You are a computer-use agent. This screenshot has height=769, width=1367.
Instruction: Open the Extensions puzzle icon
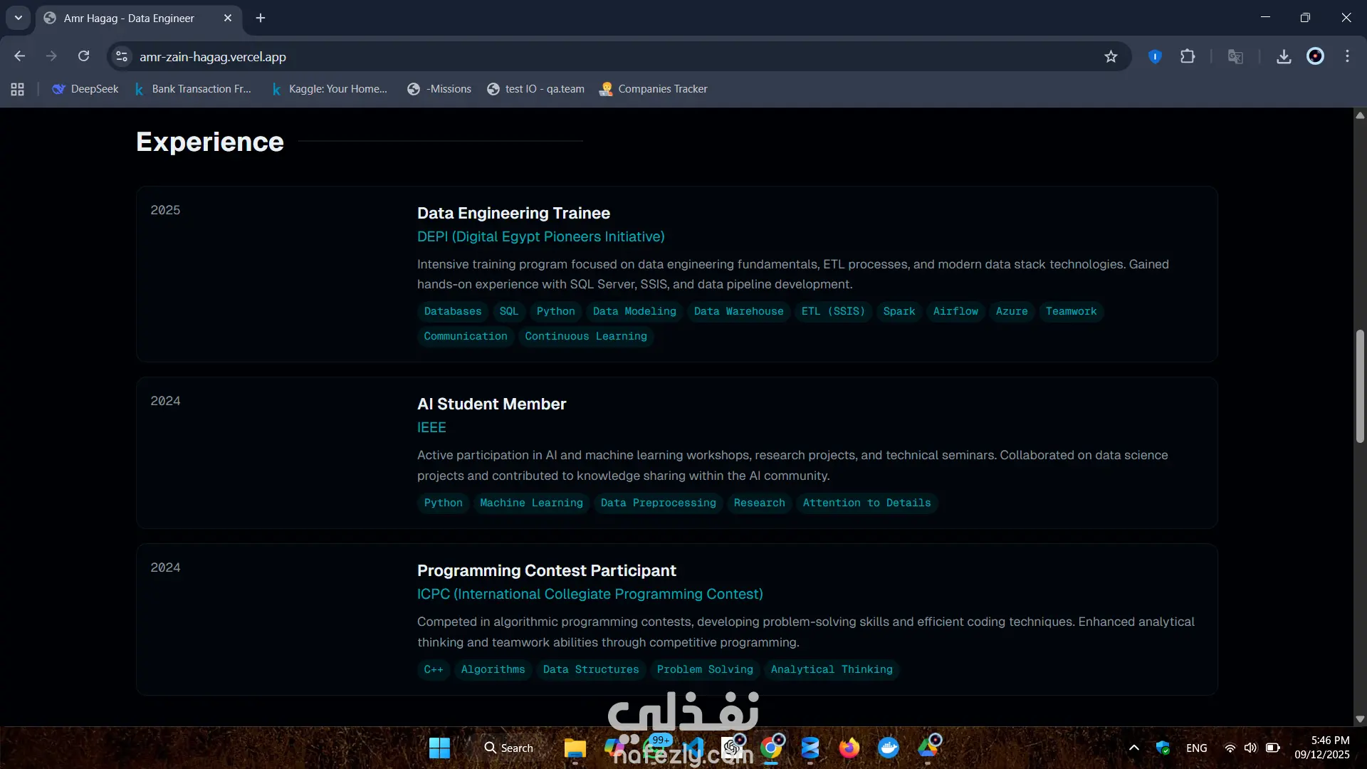point(1188,56)
